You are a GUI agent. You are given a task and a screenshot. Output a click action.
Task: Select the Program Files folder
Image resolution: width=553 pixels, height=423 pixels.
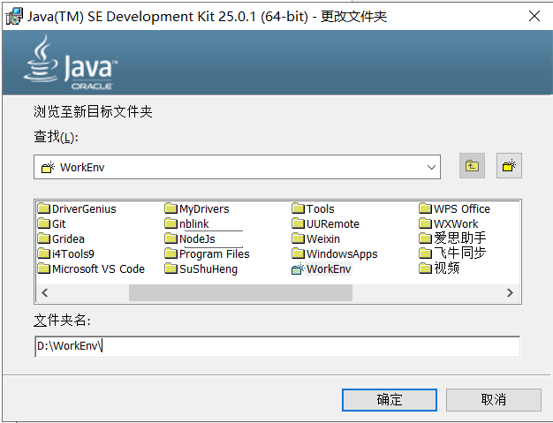coord(213,254)
